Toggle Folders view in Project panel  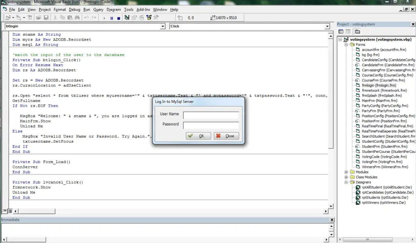coord(357,32)
